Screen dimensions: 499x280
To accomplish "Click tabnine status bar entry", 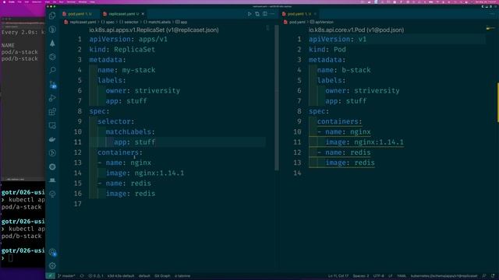I will 182,276.
